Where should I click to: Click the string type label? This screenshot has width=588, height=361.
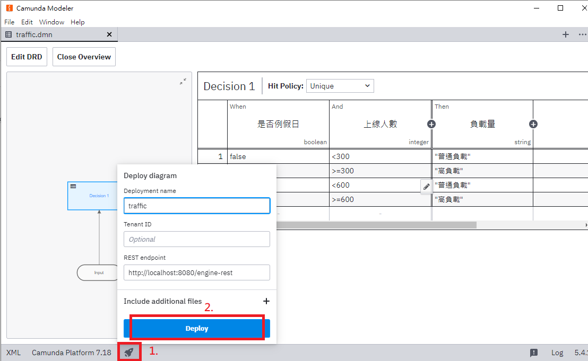pyautogui.click(x=522, y=142)
